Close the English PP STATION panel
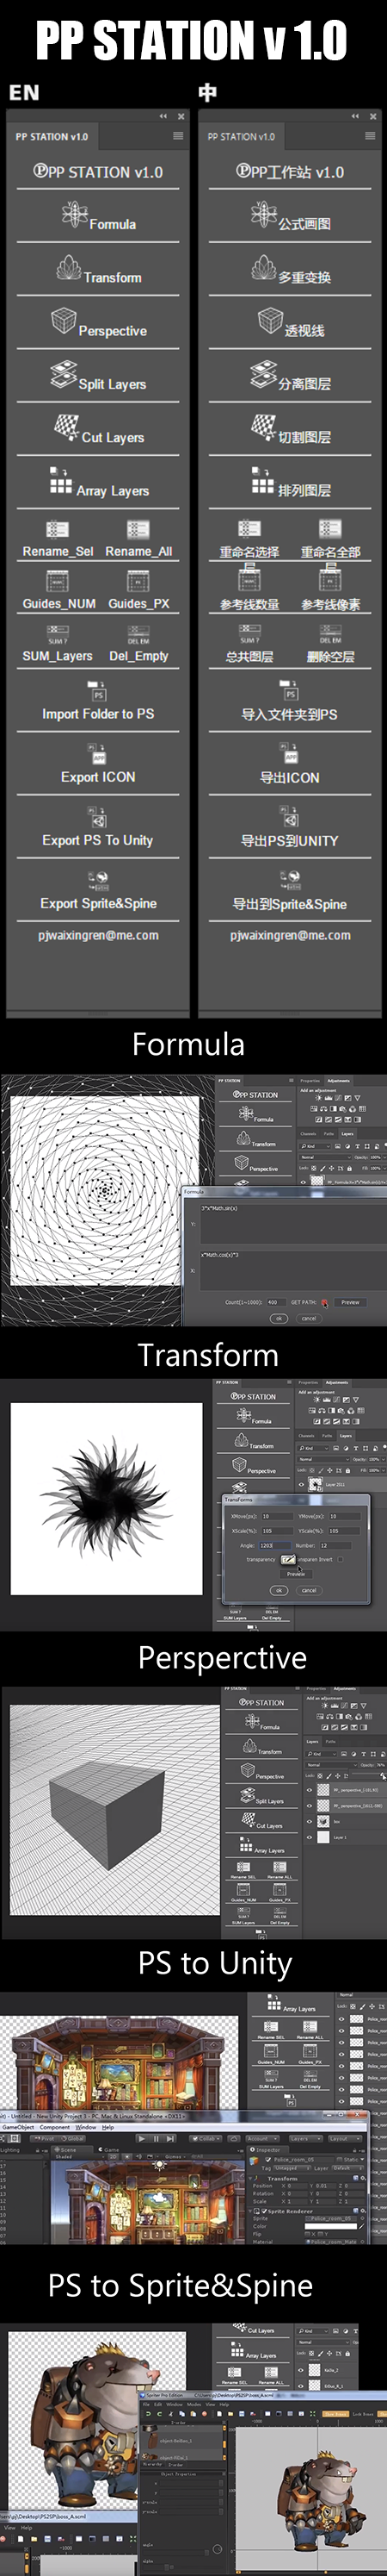The height and width of the screenshot is (2576, 387). 180,116
